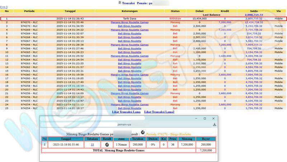This screenshot has height=162, width=287.
Task: Open Lihat Transaksi Lama2 link
Action: click(159, 112)
